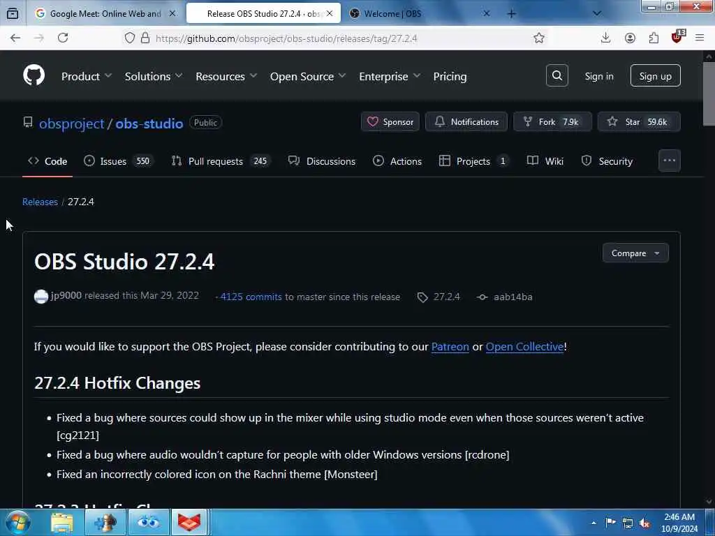715x536 pixels.
Task: Click the Action Center flag tray icon
Action: click(x=610, y=523)
